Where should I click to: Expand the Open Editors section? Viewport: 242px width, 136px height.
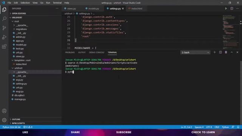point(19,14)
